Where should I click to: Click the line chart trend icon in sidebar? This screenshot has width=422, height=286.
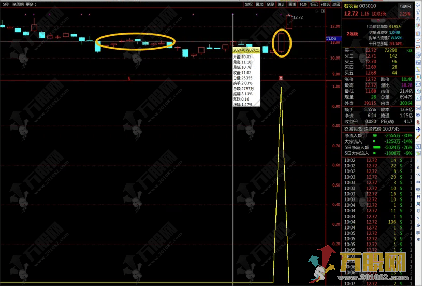pyautogui.click(x=418, y=40)
